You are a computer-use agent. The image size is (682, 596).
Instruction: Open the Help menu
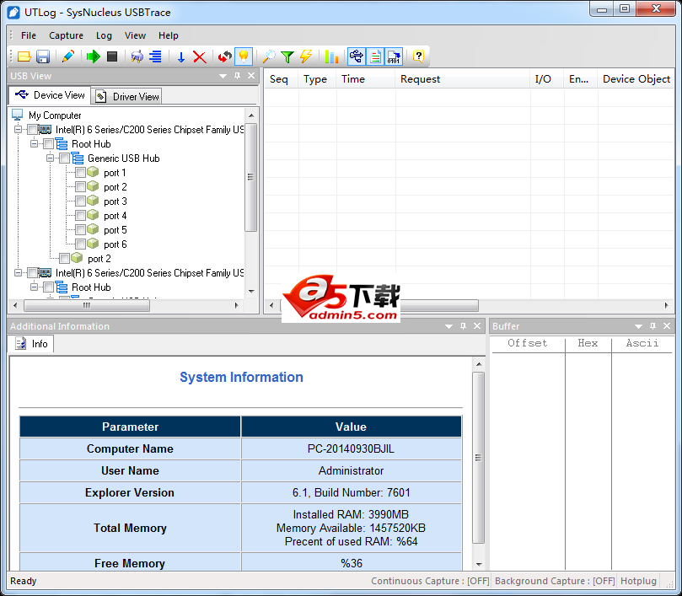pos(169,35)
